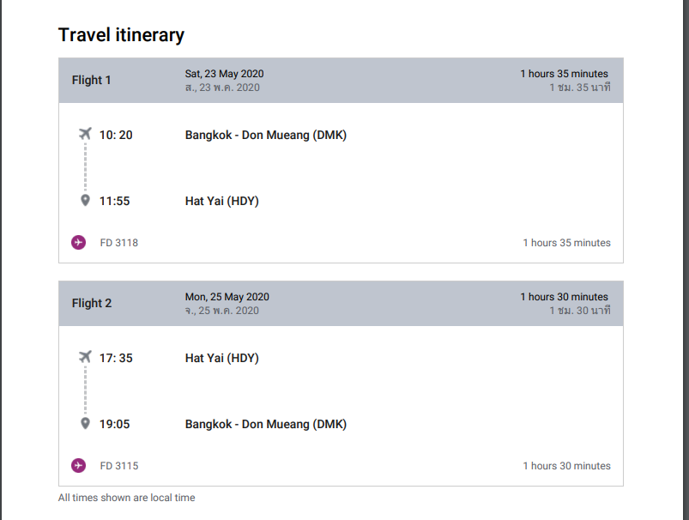The height and width of the screenshot is (520, 689).
Task: Click flight number FD 3118
Action: [119, 243]
